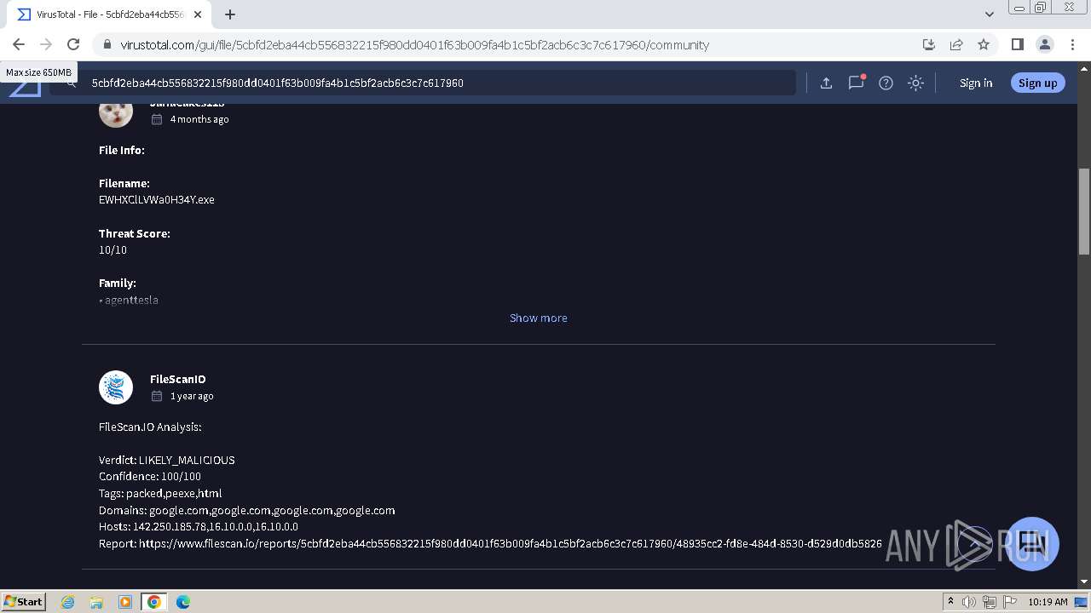
Task: Select the 1 year ago timestamp
Action: tap(192, 396)
